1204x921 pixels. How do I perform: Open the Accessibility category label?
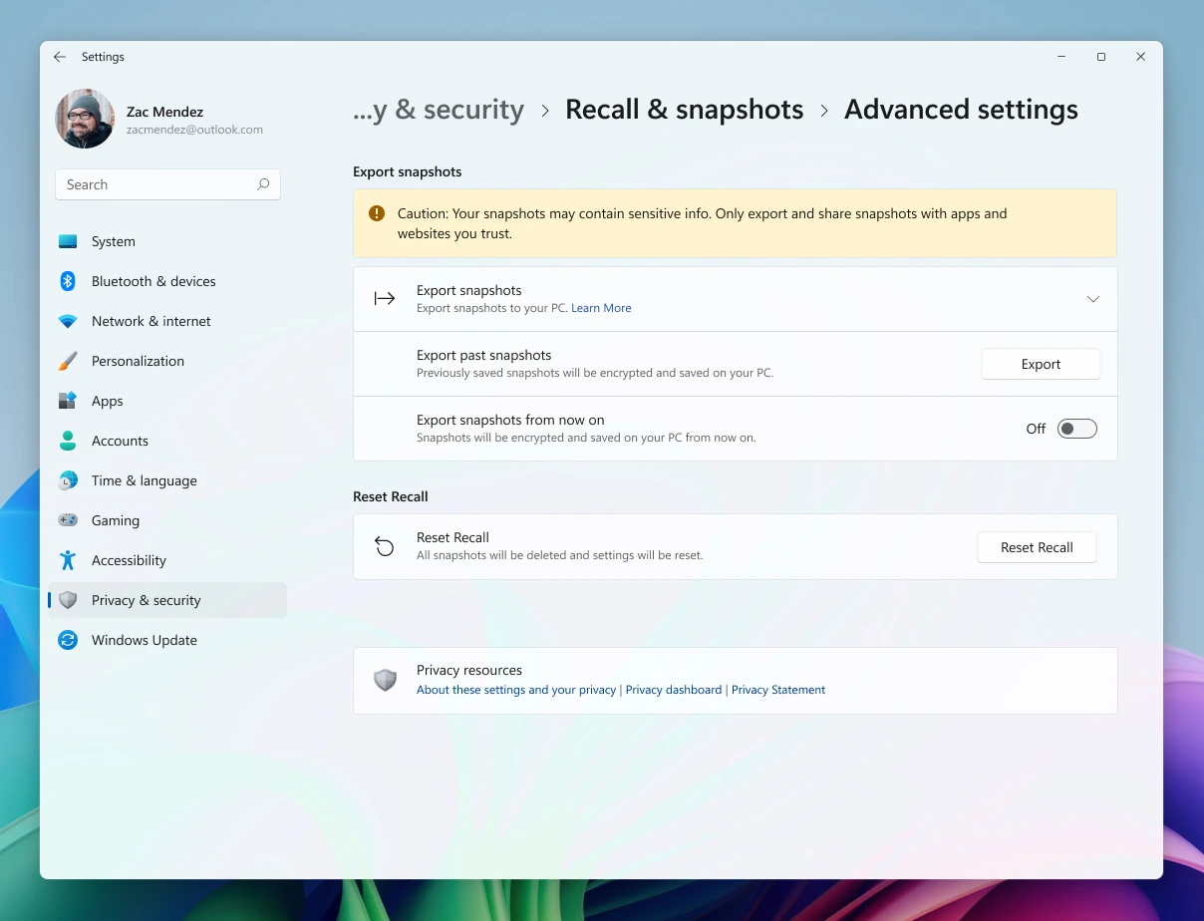click(x=129, y=560)
